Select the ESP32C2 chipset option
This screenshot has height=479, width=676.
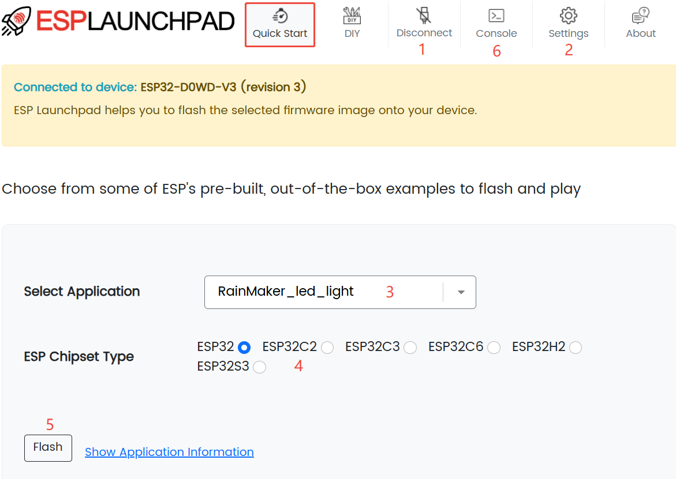pos(327,348)
